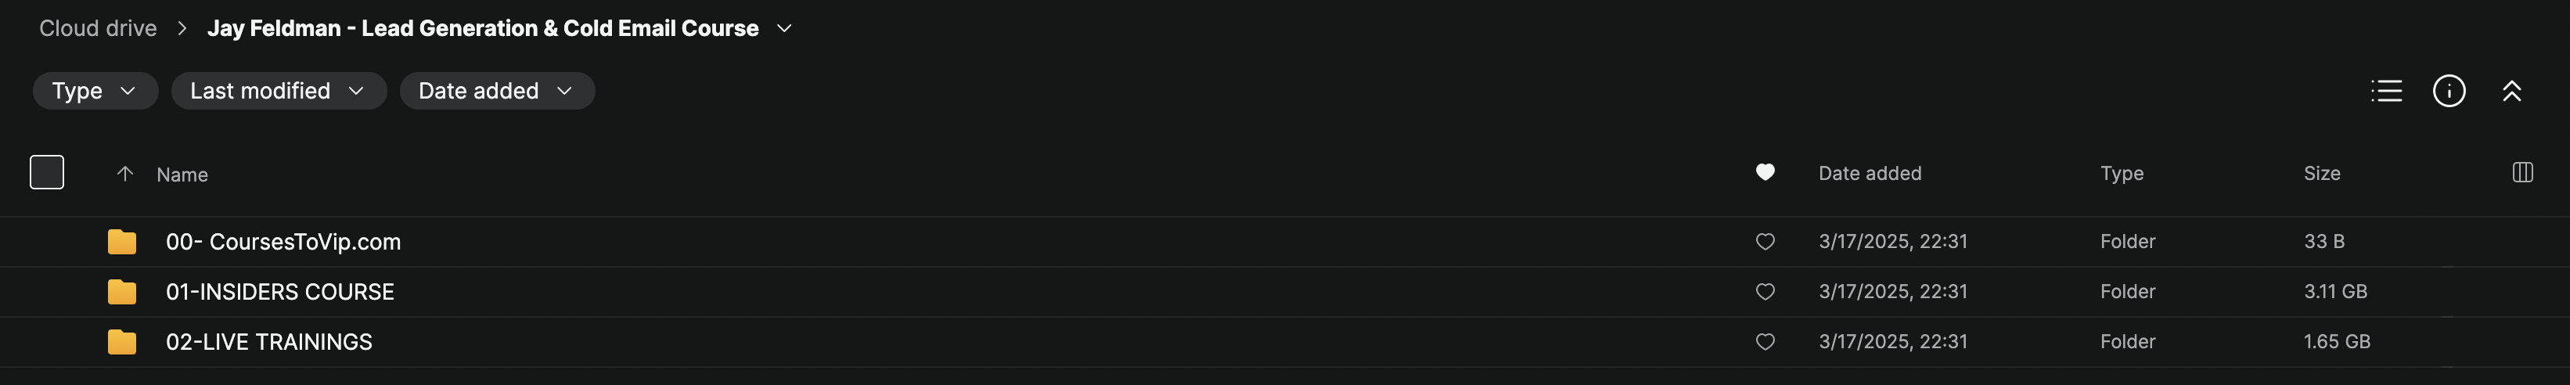Favorite the 02-LIVE TRAININGS folder
The height and width of the screenshot is (385, 2570).
1765,342
